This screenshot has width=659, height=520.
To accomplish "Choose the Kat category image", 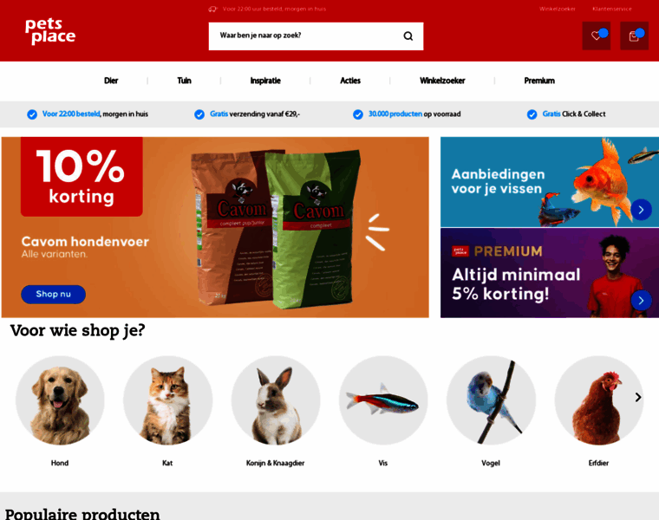I will coord(167,400).
